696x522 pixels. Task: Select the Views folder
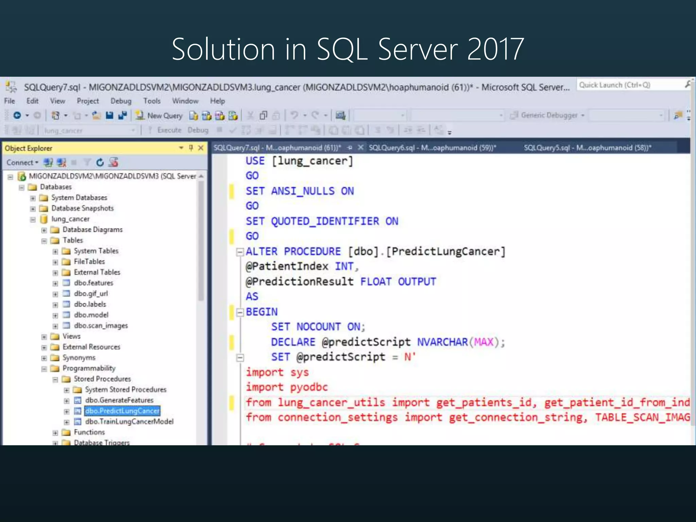71,336
